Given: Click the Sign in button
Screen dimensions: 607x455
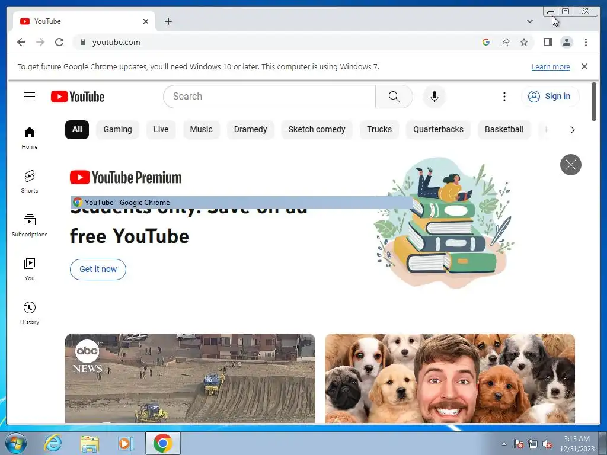Looking at the screenshot, I should point(550,97).
